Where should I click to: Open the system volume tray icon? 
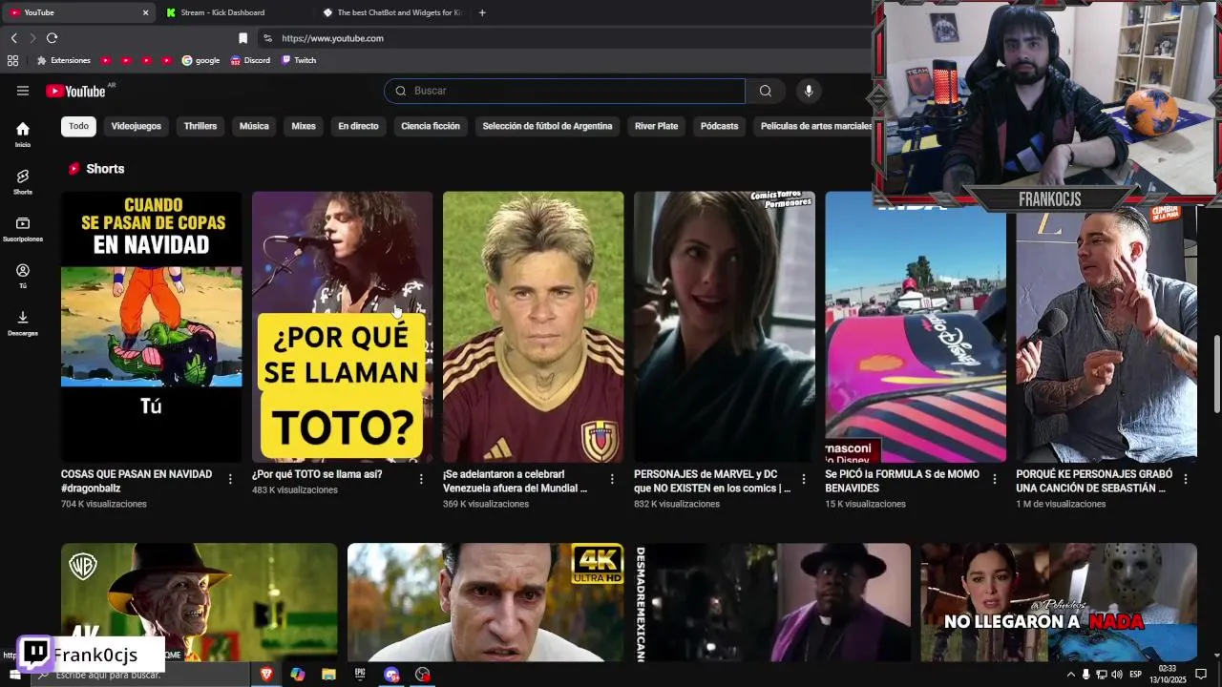point(1117,675)
